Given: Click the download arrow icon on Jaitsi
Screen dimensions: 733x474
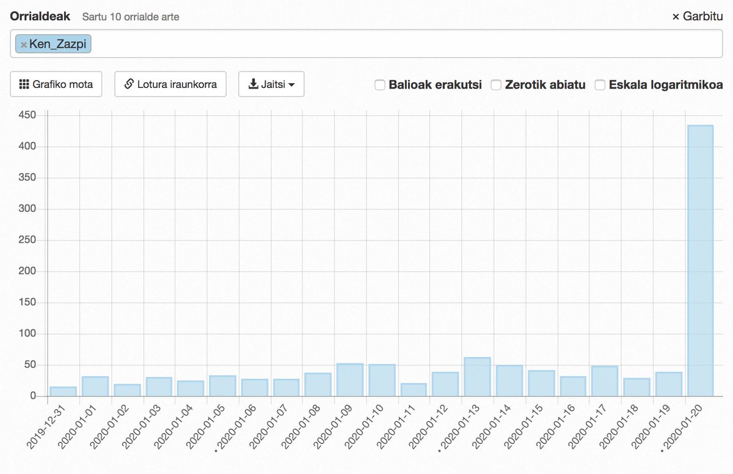Looking at the screenshot, I should tap(253, 84).
